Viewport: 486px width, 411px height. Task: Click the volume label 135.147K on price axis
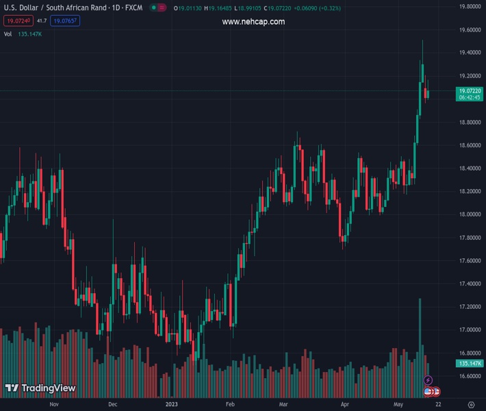tap(470, 363)
